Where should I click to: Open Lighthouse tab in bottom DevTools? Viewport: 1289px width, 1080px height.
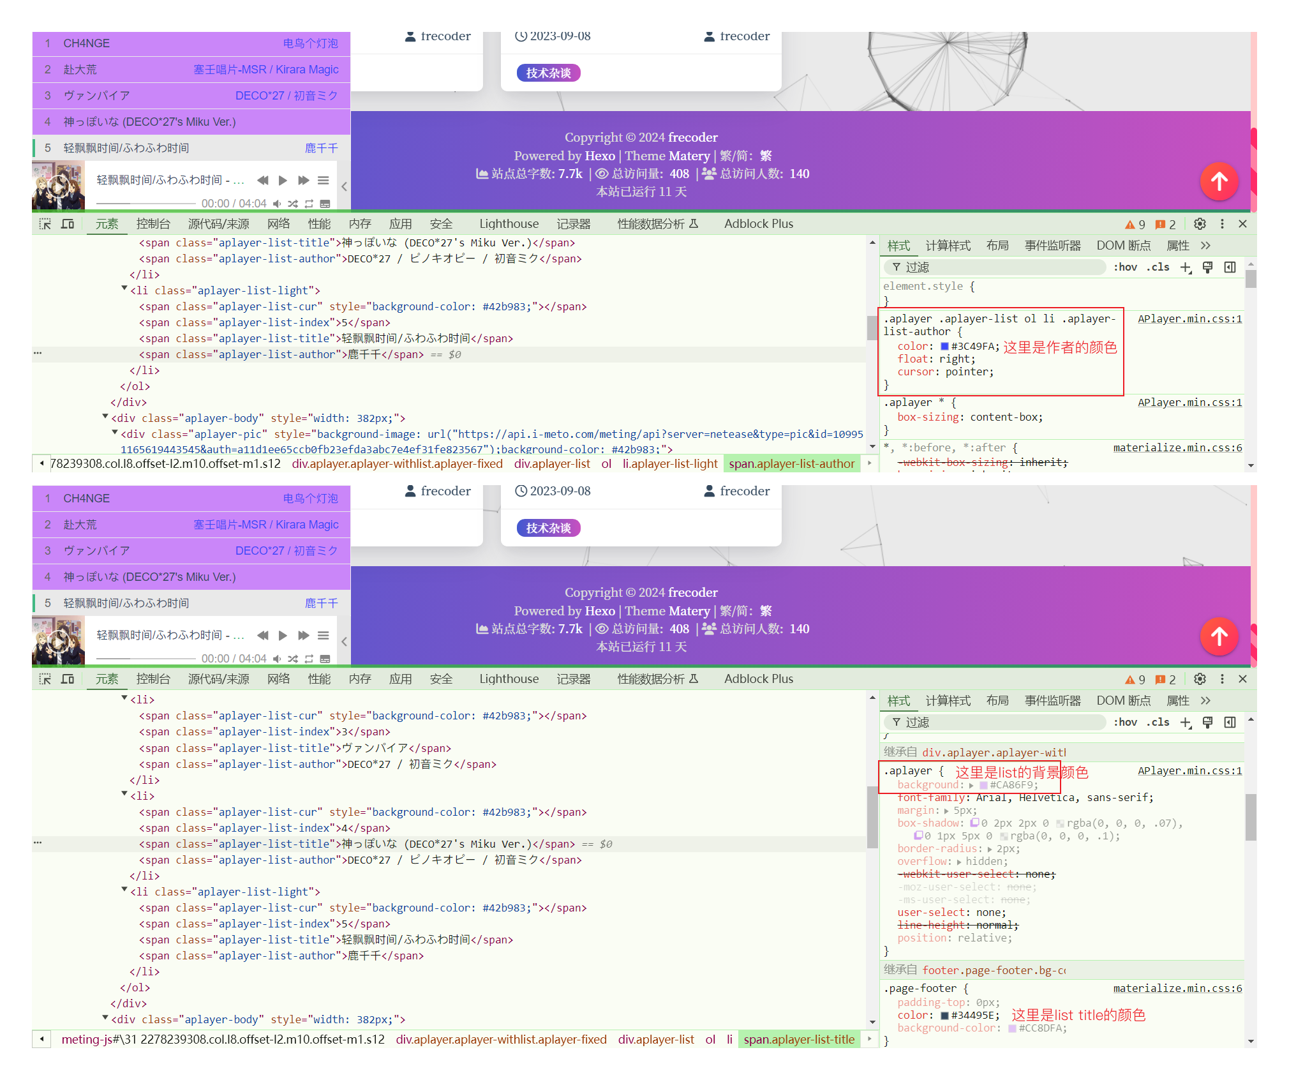click(x=509, y=679)
